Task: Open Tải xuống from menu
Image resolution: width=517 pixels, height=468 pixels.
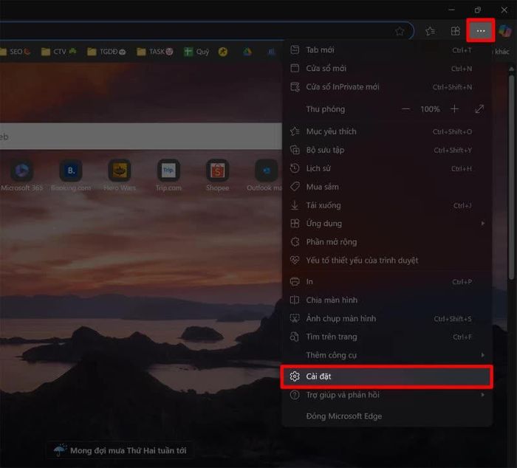Action: click(x=387, y=205)
